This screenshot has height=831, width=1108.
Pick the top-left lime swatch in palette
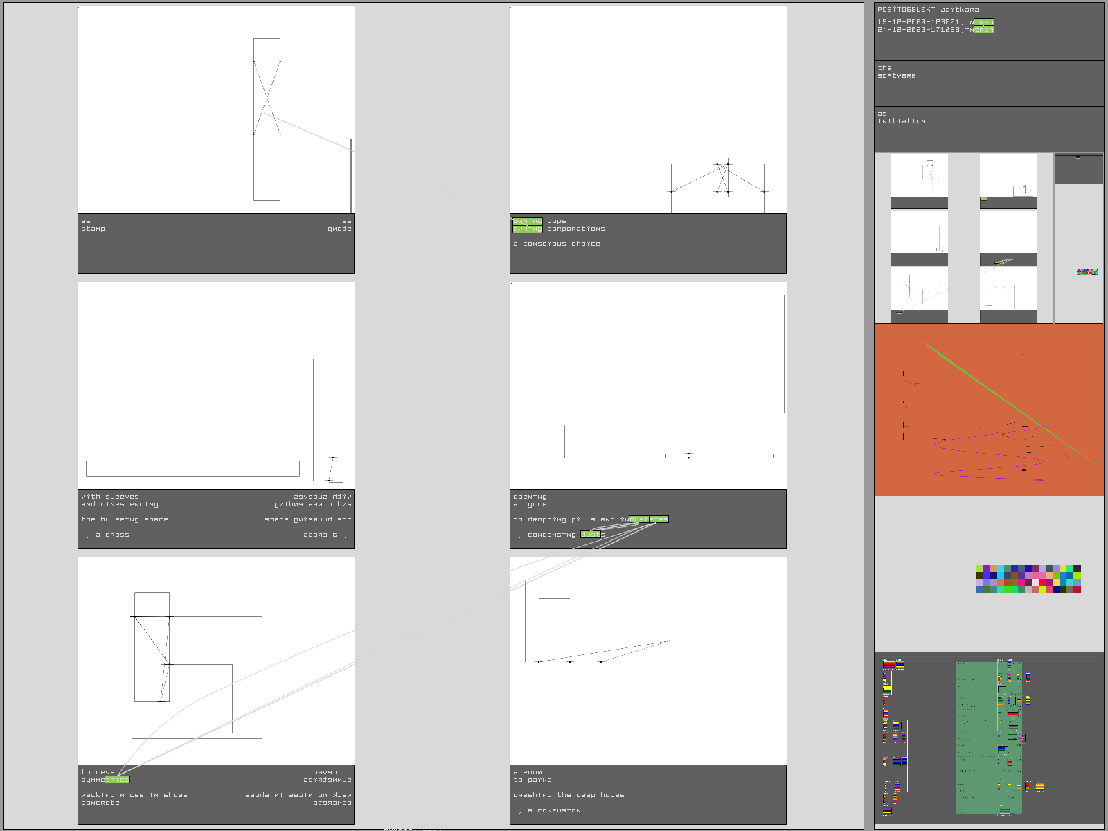tap(980, 569)
